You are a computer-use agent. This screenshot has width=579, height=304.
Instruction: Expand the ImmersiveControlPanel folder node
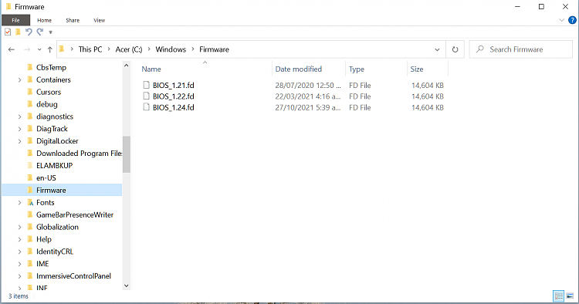point(19,276)
